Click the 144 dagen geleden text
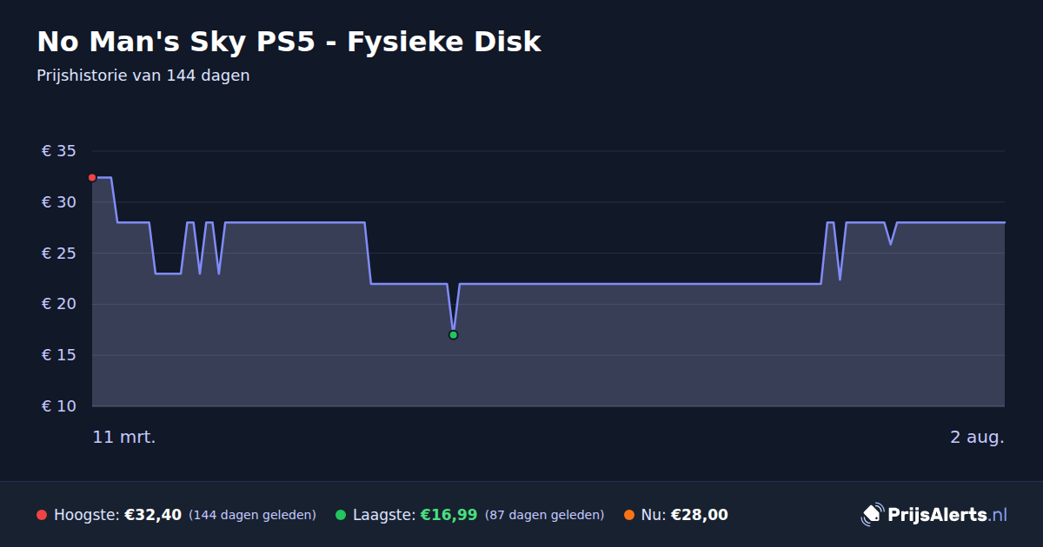The height and width of the screenshot is (547, 1043). [252, 515]
